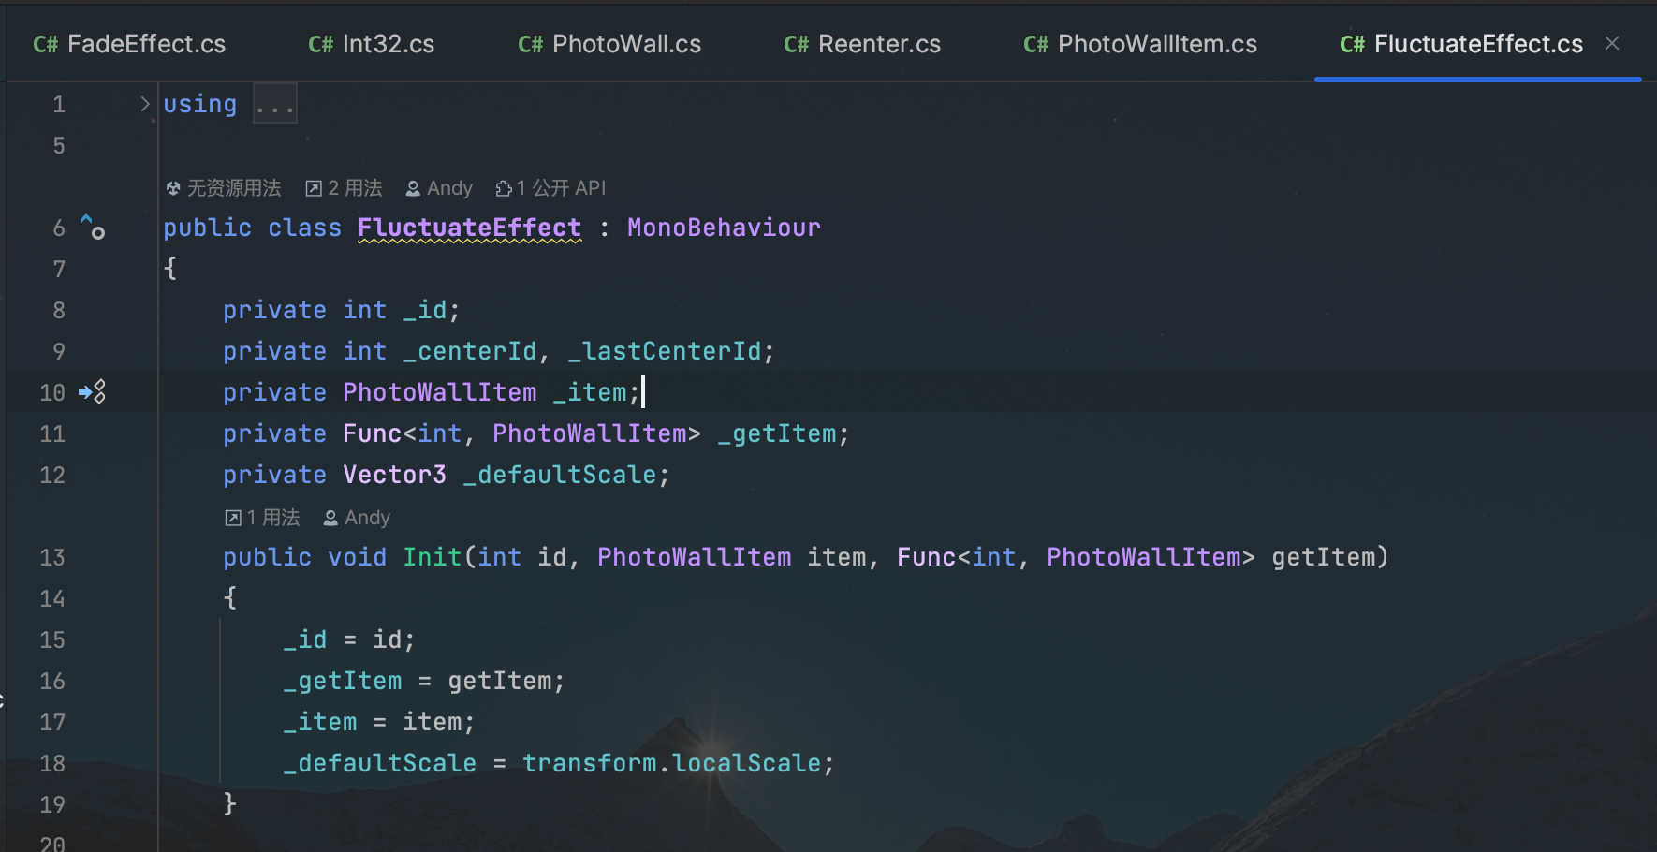The image size is (1657, 852).
Task: Go to the Reenter.cs tab
Action: pyautogui.click(x=862, y=44)
